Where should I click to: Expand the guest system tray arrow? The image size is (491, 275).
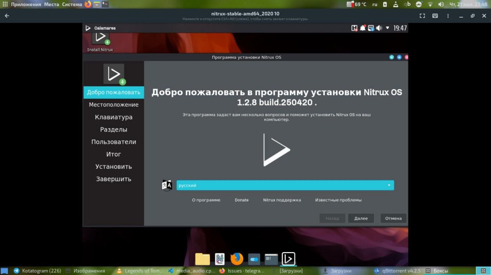pyautogui.click(x=387, y=28)
